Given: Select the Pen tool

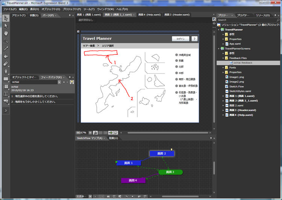Looking at the screenshot, I should (x=6, y=71).
